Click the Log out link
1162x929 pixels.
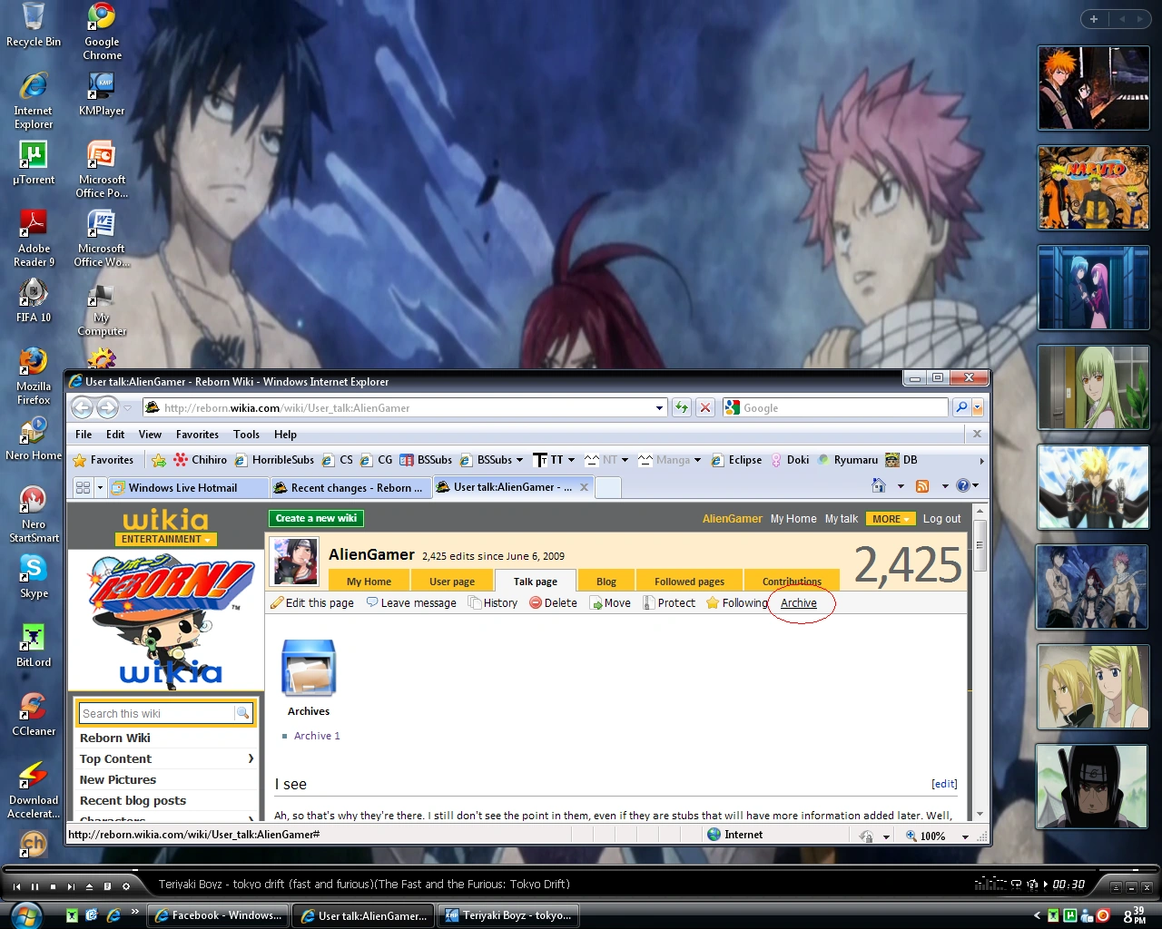941,519
